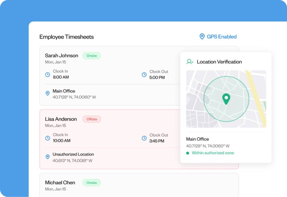The image size is (287, 197).
Task: Click Sarah Johnson's Onsite status badge
Action: pyautogui.click(x=91, y=56)
